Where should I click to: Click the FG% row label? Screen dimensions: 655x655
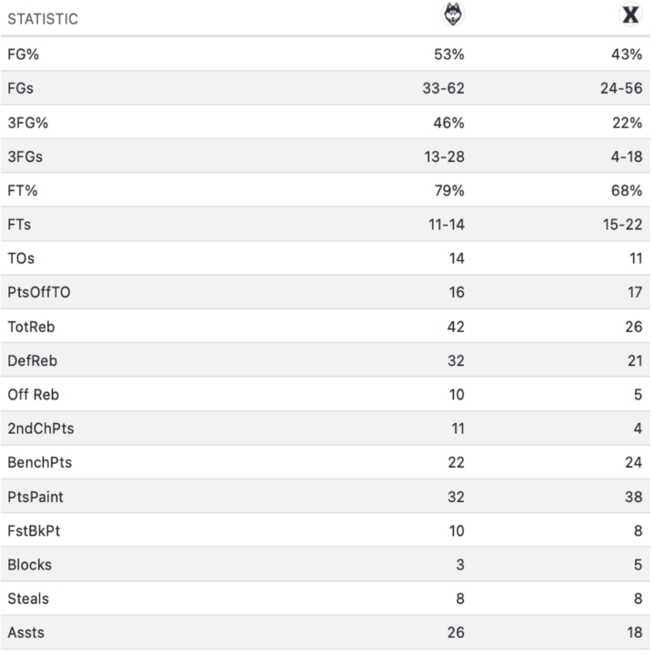(24, 54)
